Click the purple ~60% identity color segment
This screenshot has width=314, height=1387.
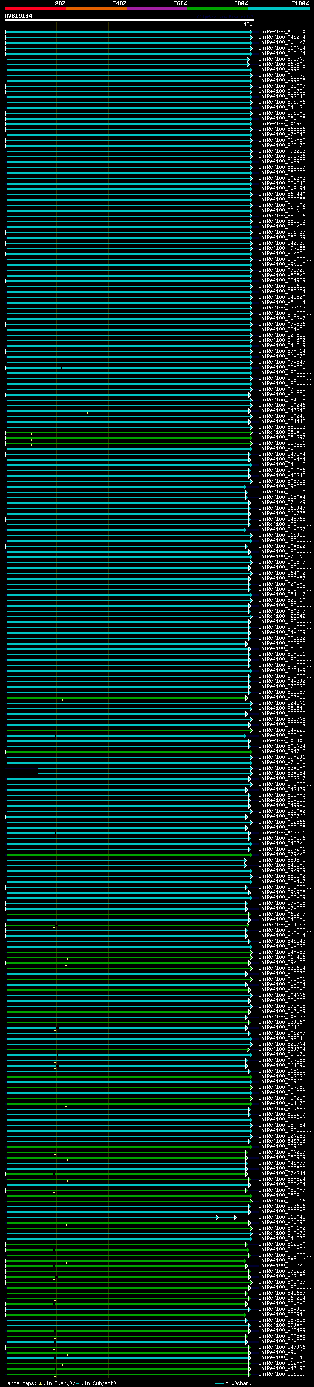click(157, 9)
